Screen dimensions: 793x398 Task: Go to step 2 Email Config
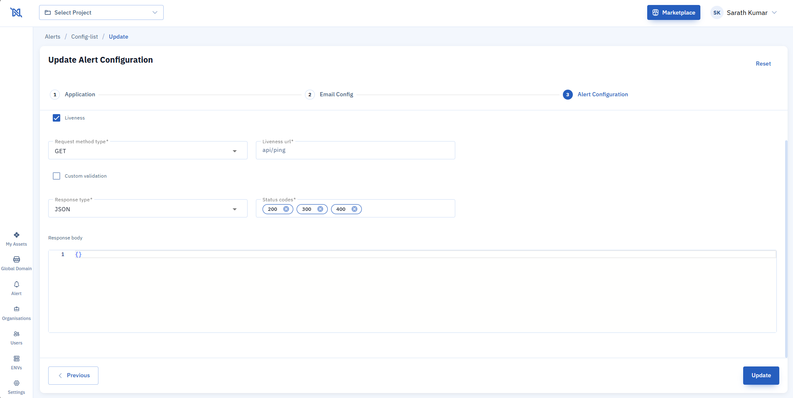tap(329, 95)
